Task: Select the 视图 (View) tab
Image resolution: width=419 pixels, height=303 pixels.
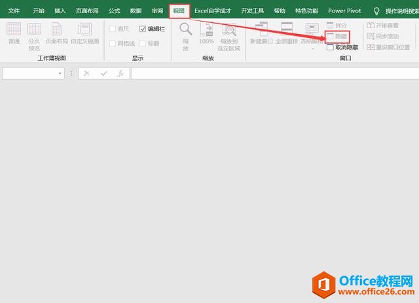Action: 179,10
